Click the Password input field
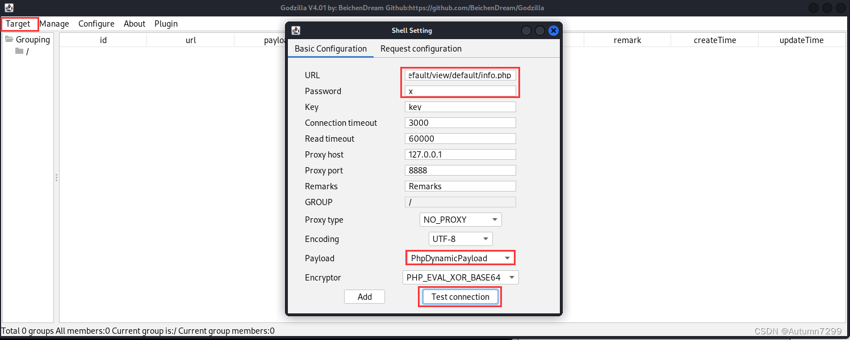This screenshot has width=850, height=340. tap(460, 91)
